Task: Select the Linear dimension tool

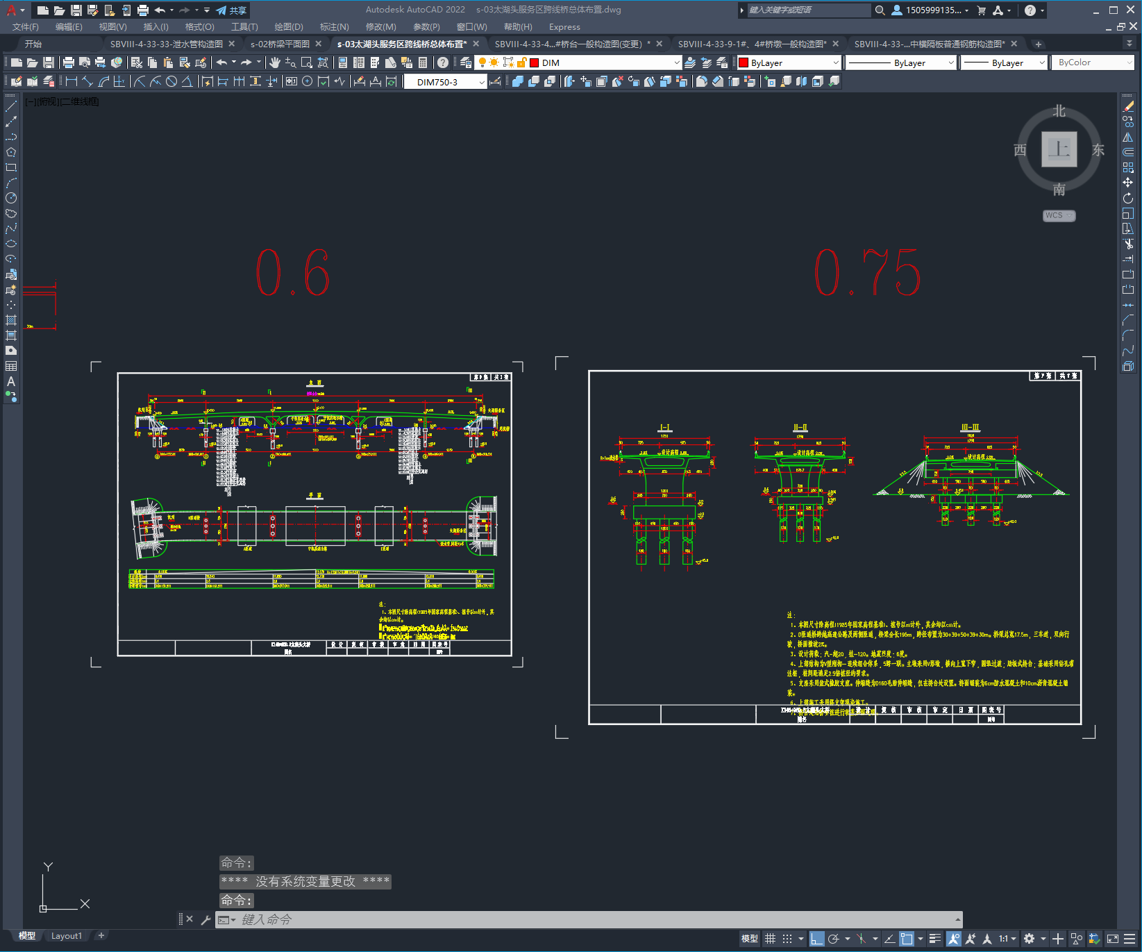Action: tap(71, 81)
